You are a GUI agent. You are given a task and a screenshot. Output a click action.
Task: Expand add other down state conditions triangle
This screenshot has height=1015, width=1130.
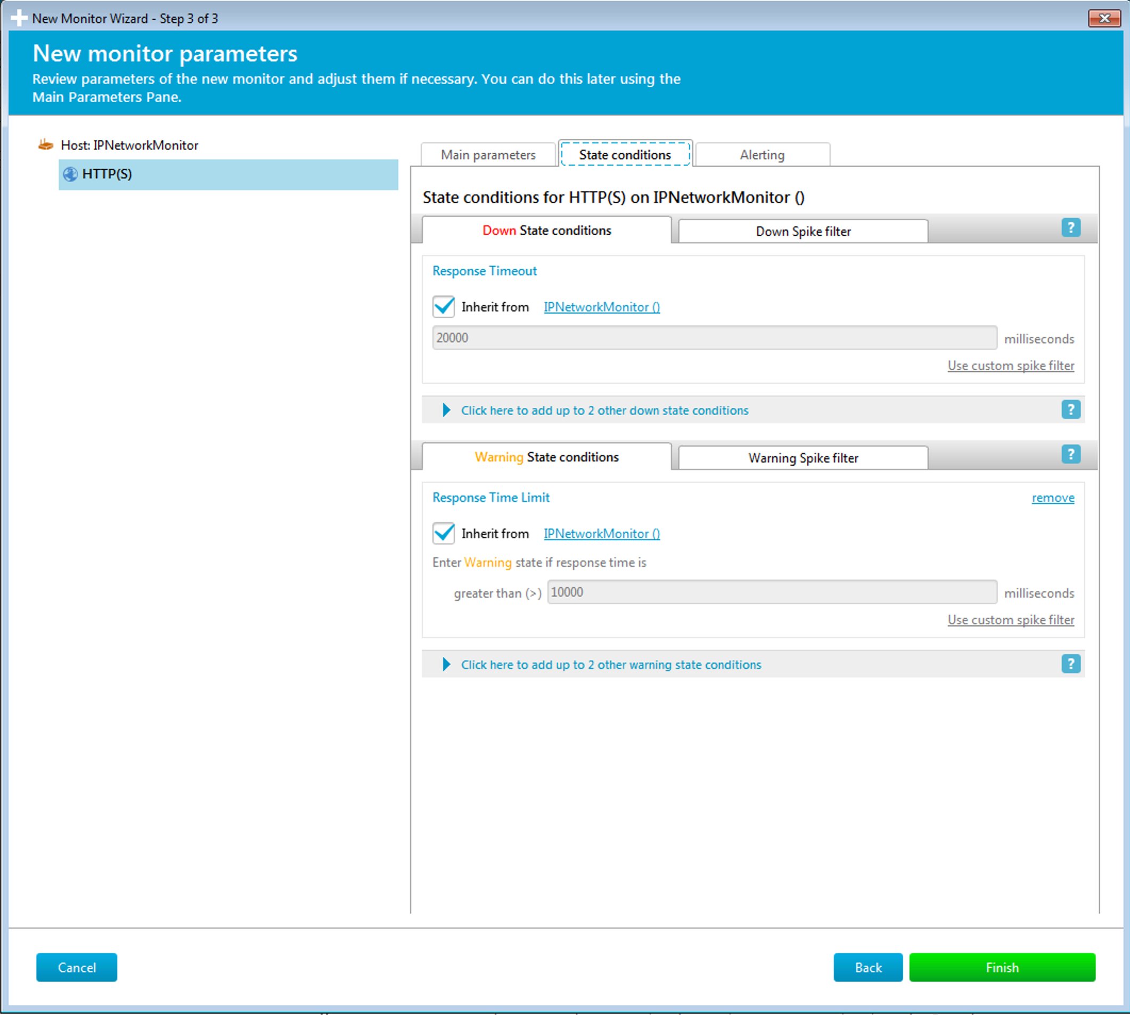446,410
